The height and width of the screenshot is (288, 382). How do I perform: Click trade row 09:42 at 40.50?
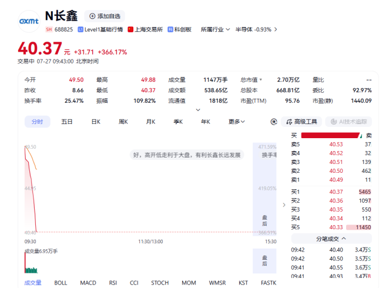click(x=331, y=259)
